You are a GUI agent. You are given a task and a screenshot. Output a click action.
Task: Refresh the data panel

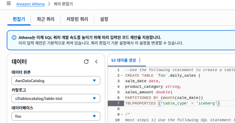click(x=86, y=61)
